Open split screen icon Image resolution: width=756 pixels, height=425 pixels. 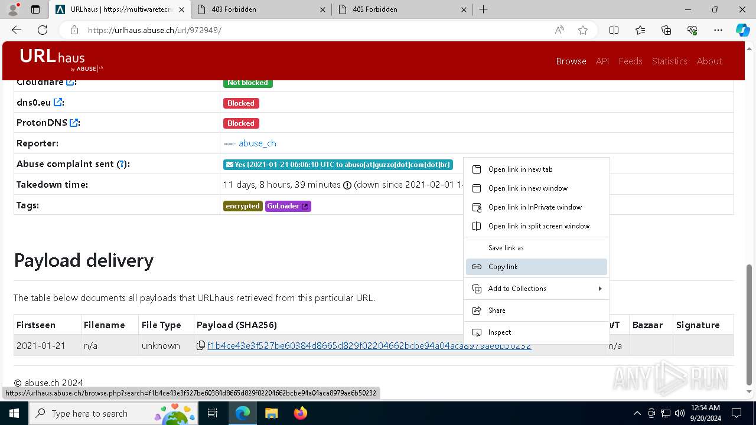coord(614,30)
